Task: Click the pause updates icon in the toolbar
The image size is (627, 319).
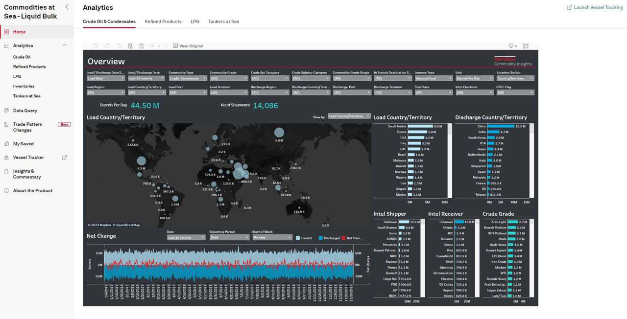Action: point(142,46)
